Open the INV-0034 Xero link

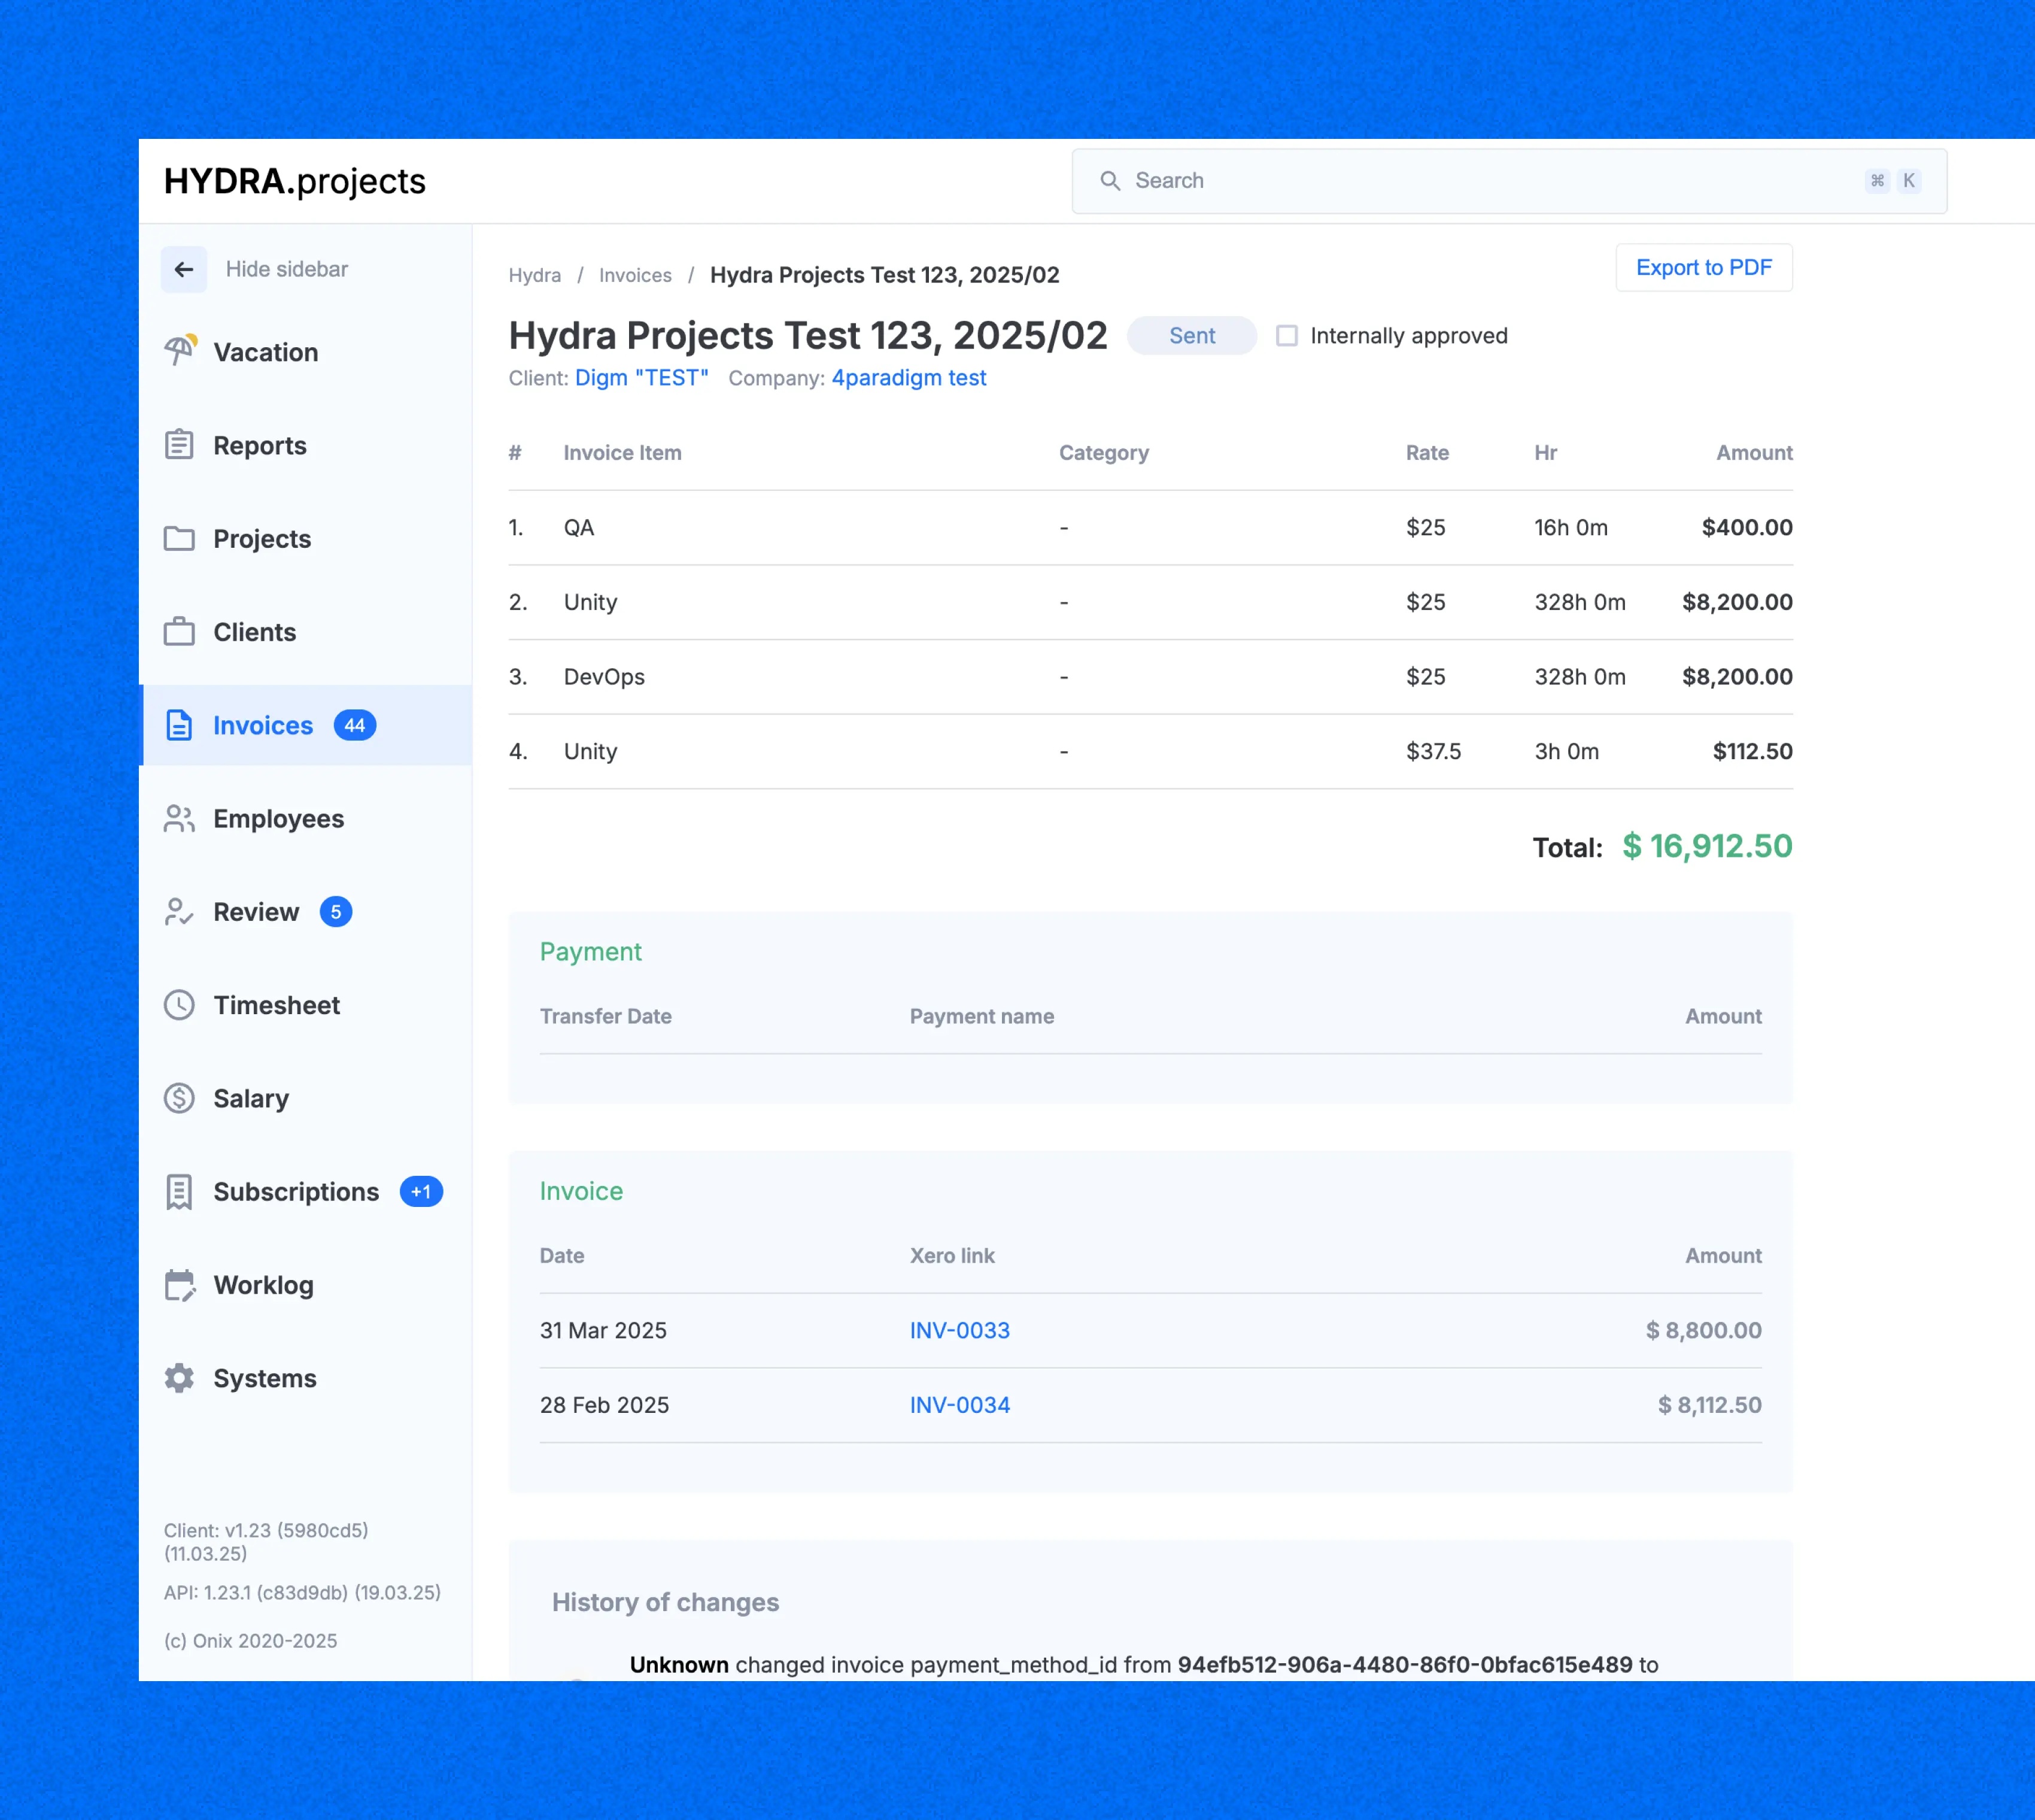pos(958,1404)
